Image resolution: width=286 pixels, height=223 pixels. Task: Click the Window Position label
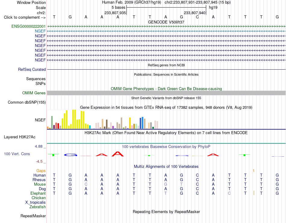[31, 2]
